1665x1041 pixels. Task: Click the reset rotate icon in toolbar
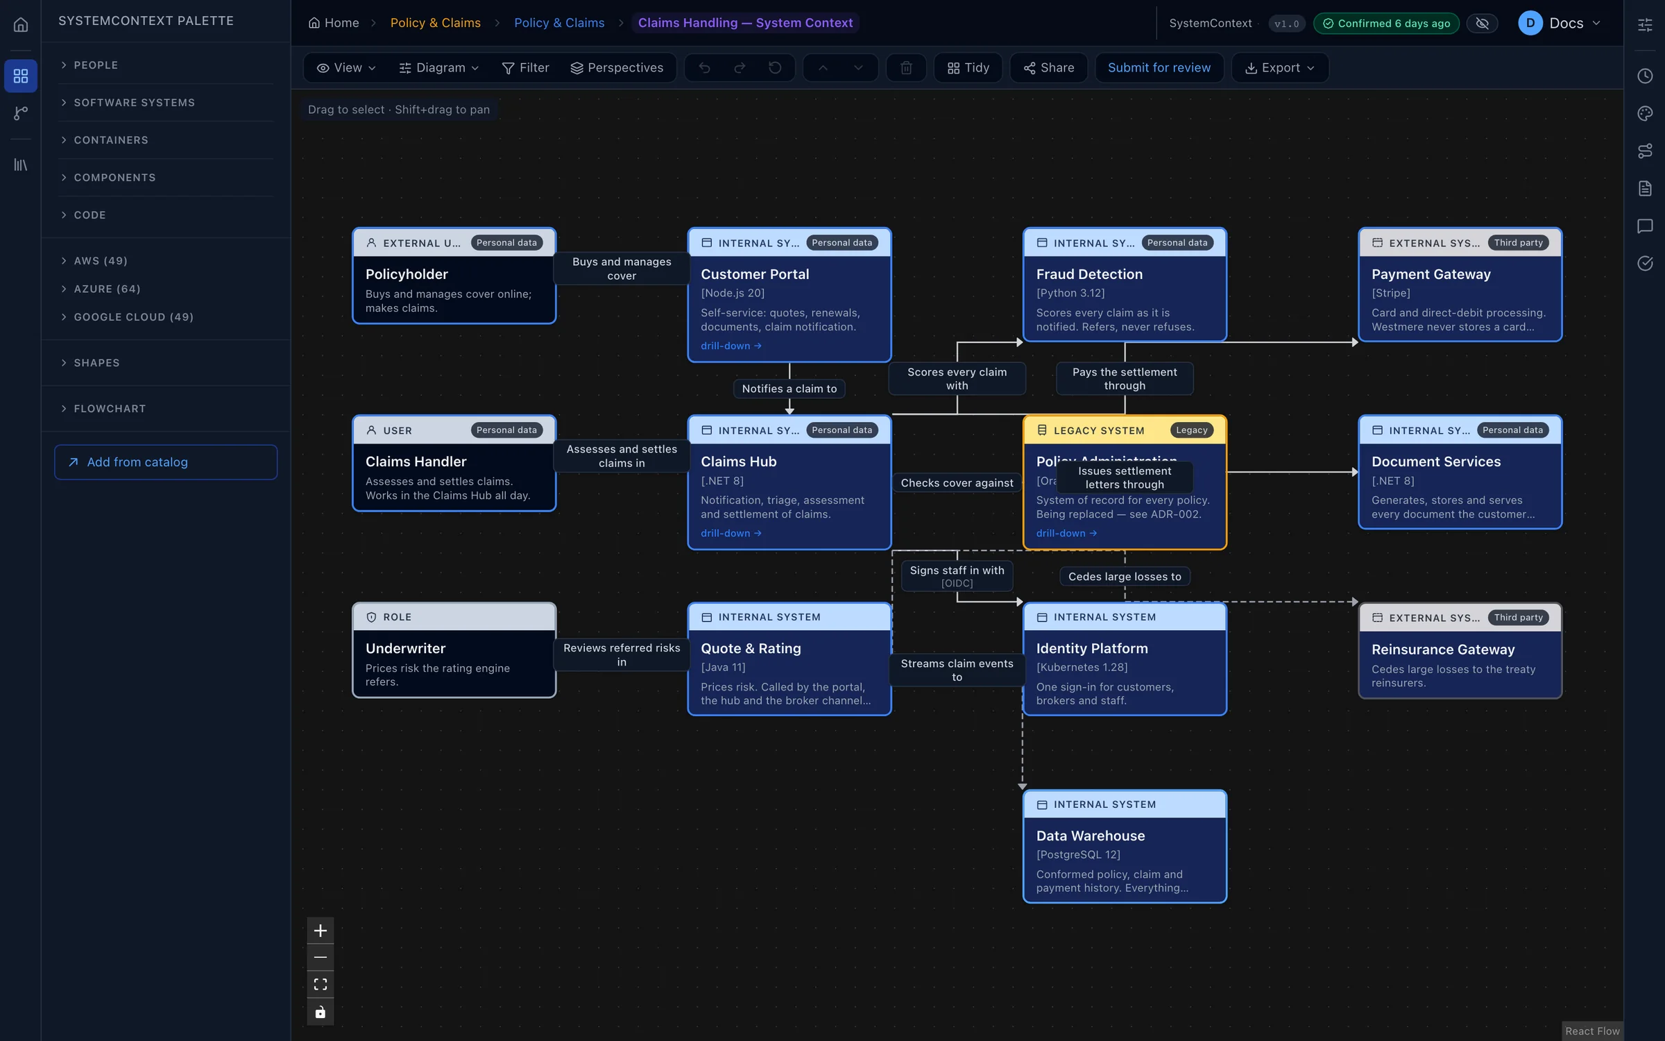tap(775, 68)
